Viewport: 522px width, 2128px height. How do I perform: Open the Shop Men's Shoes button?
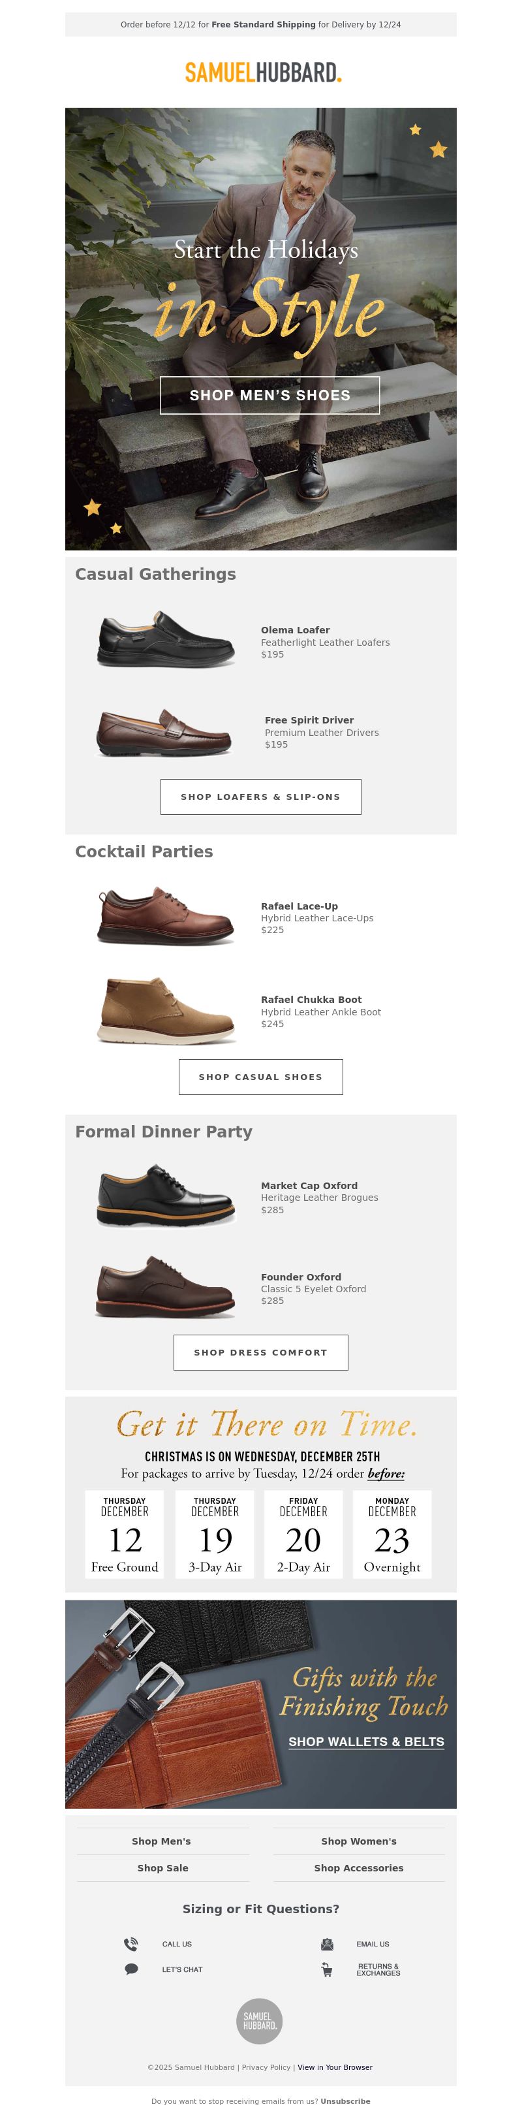coord(269,395)
